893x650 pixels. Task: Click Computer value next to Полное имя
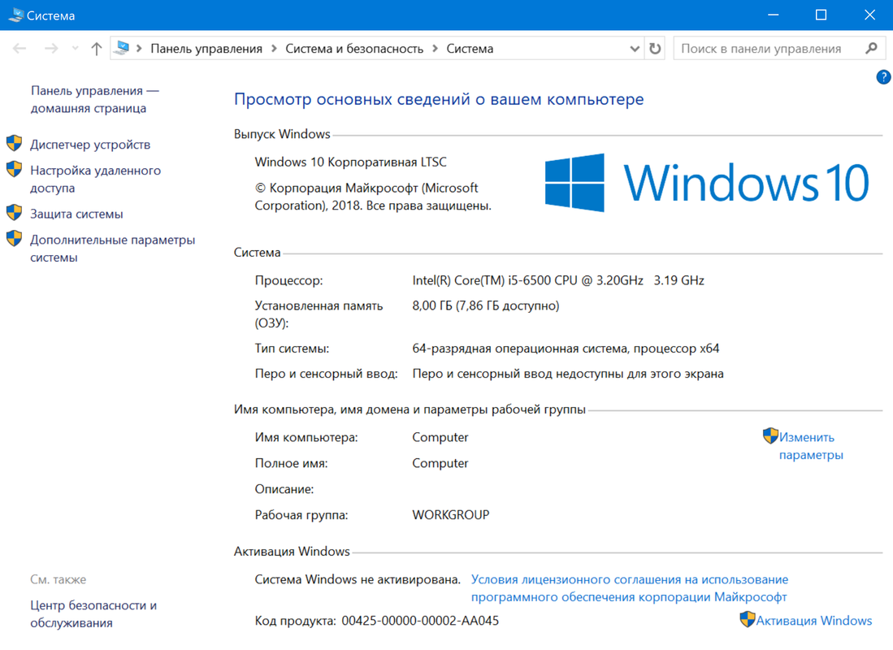tap(440, 463)
